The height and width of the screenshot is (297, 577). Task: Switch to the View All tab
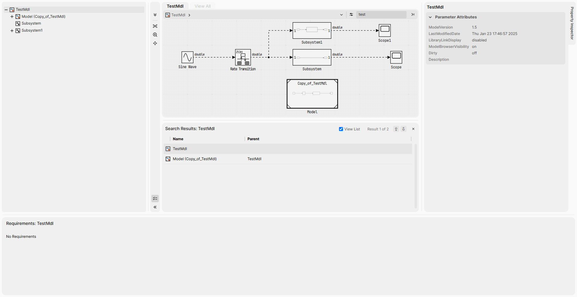[203, 6]
